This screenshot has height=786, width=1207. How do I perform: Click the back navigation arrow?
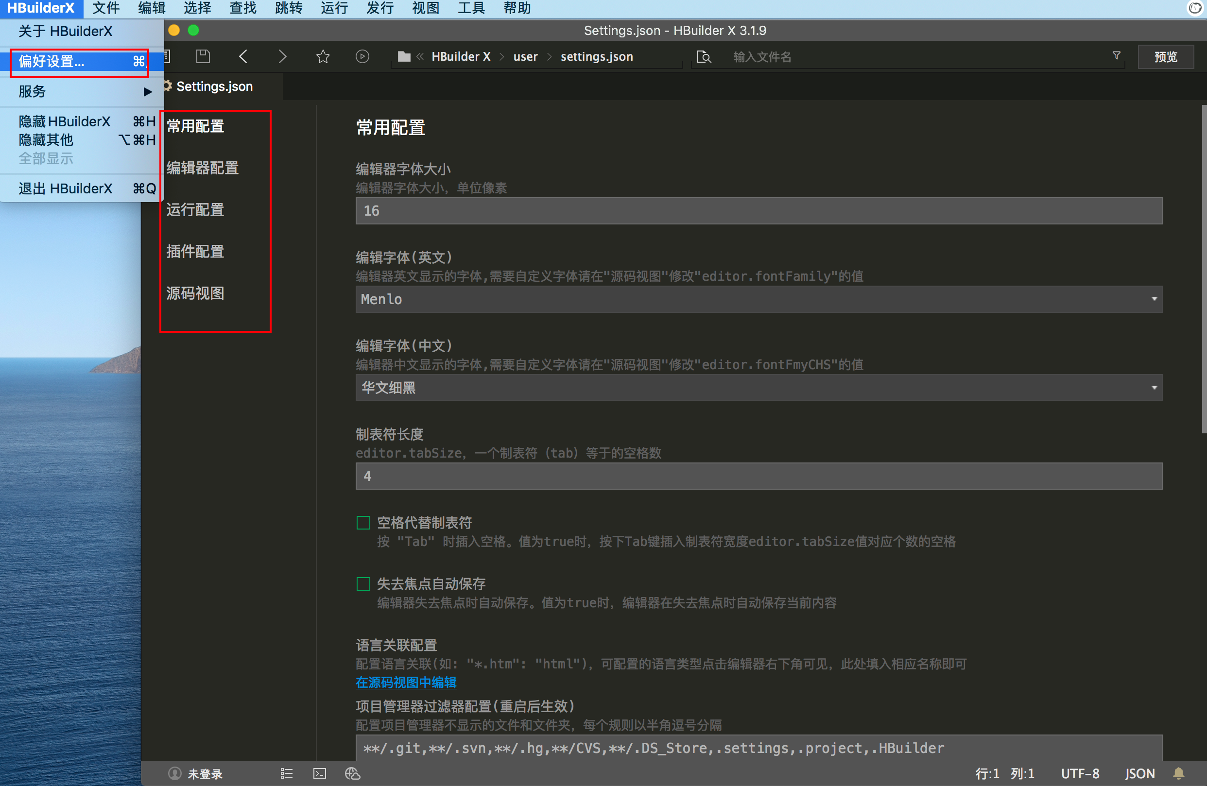pos(243,56)
